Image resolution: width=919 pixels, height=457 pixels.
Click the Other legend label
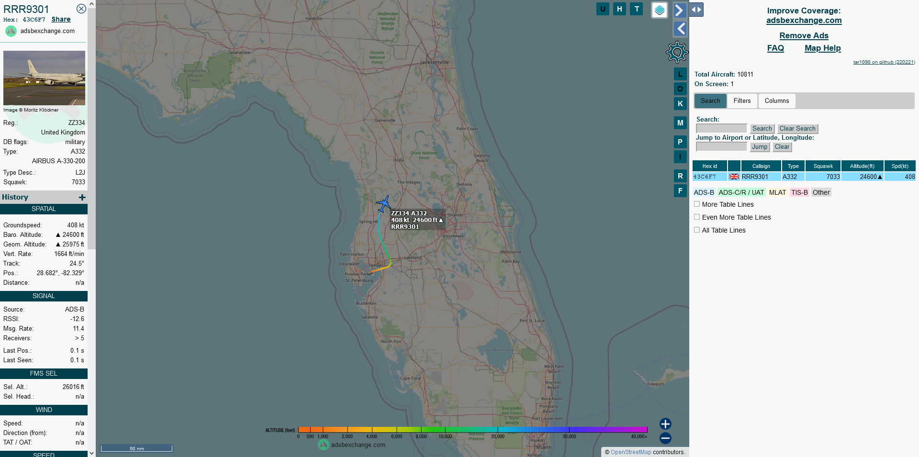point(821,192)
